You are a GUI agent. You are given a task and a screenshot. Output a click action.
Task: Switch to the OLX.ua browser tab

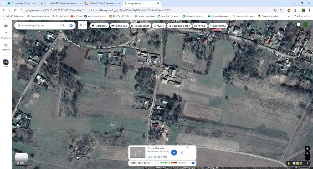pos(24,3)
